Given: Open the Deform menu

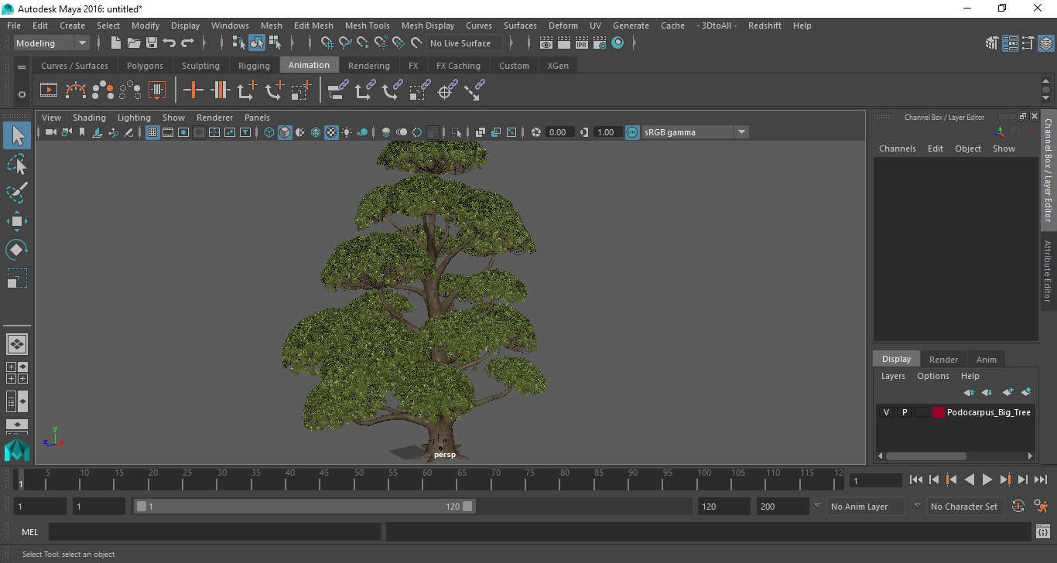Looking at the screenshot, I should 563,26.
